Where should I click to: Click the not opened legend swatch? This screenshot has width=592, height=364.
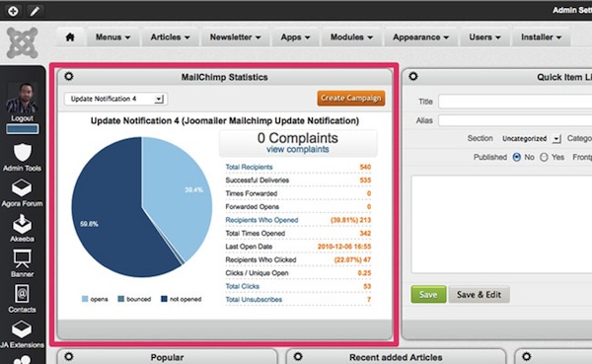pos(164,299)
